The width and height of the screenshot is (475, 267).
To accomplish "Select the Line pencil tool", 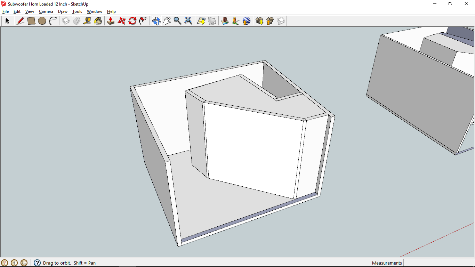I will [x=21, y=21].
